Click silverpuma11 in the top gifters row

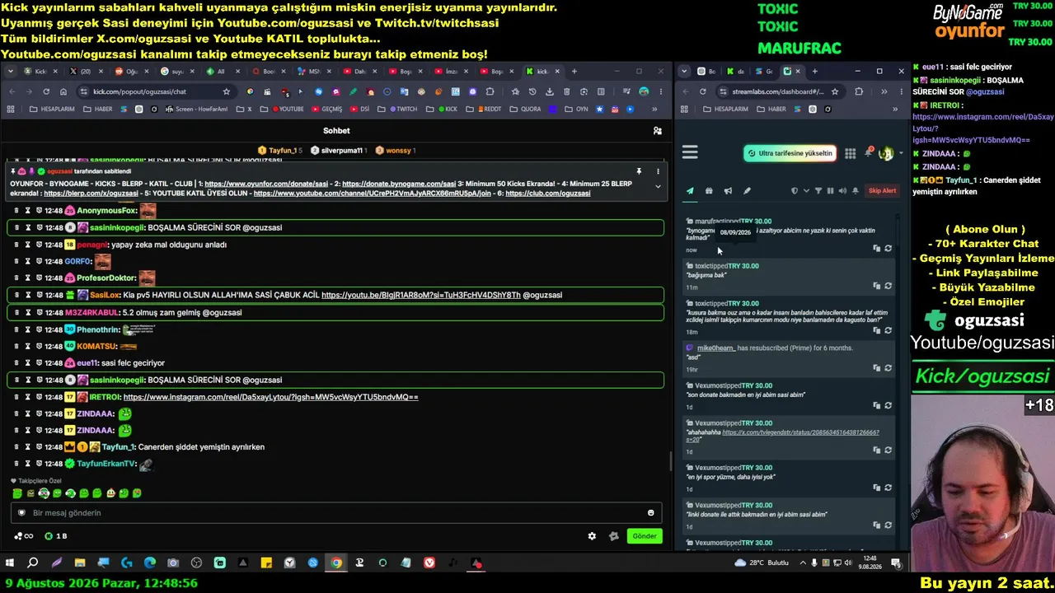coord(337,151)
